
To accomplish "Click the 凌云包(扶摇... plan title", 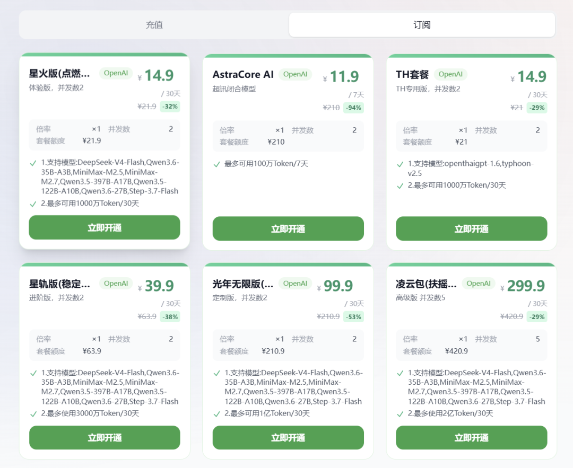I will coord(426,284).
